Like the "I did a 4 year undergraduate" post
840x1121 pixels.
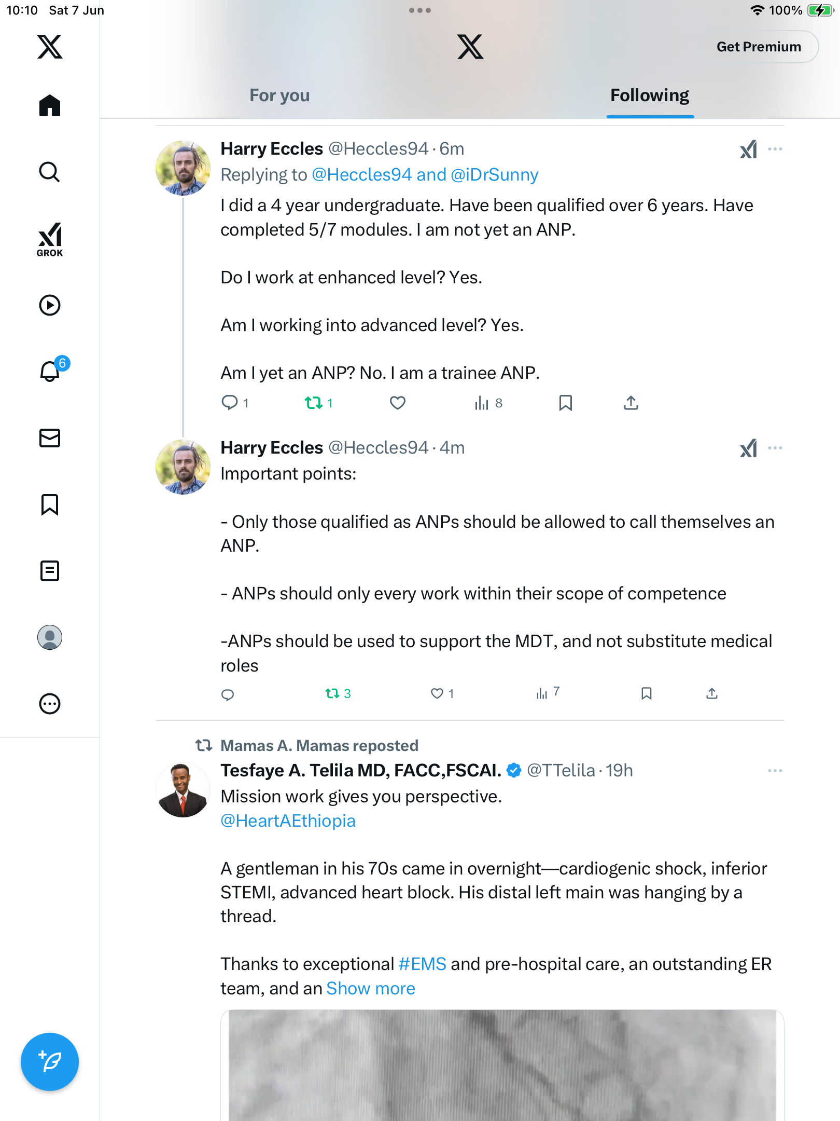398,403
